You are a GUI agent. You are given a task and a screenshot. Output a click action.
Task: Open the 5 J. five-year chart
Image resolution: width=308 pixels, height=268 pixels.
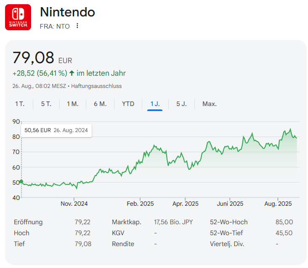point(181,104)
